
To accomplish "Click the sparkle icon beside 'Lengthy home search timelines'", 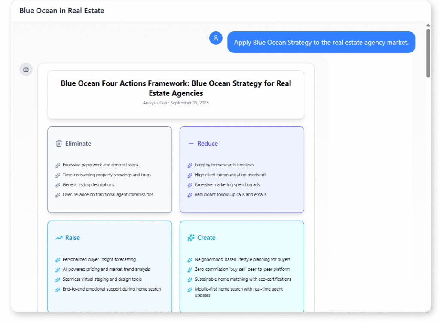I will point(189,165).
